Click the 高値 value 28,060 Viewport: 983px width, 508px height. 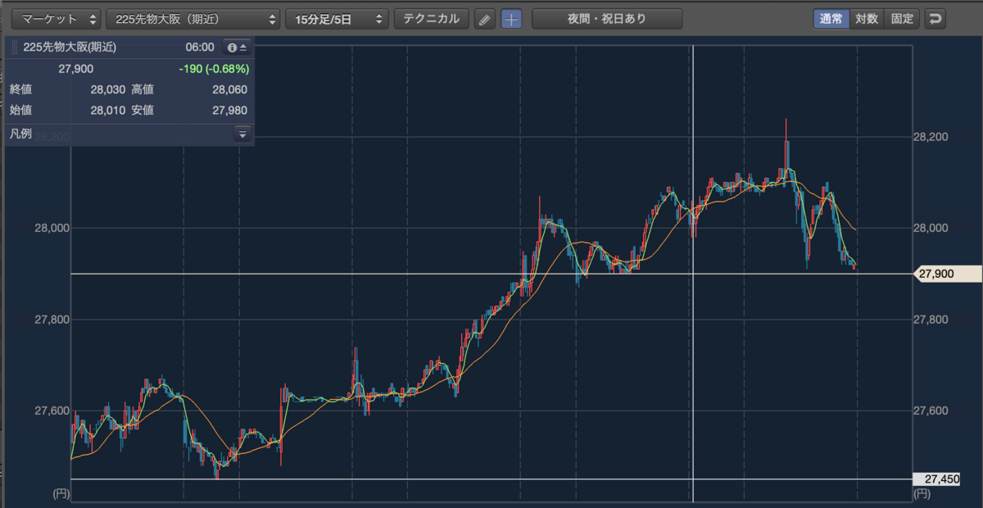[229, 89]
